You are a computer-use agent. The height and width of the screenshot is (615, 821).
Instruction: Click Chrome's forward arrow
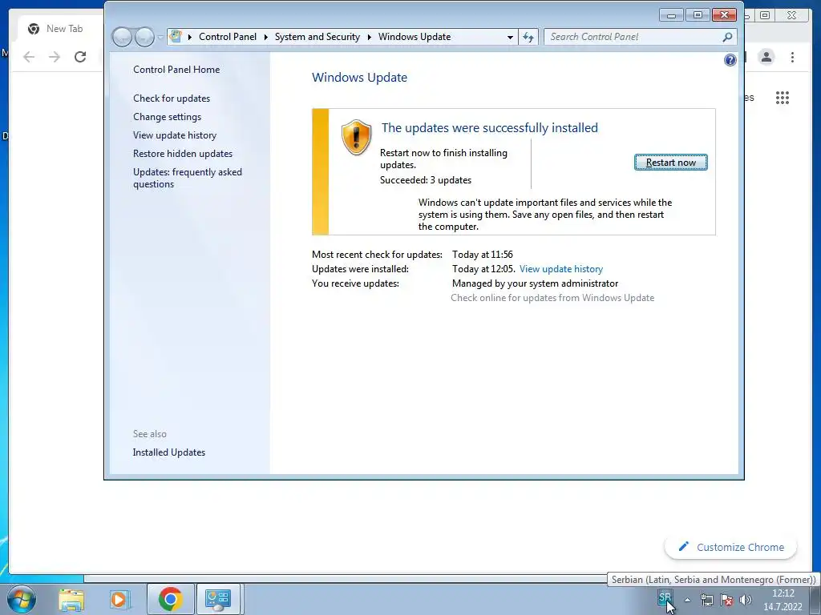55,57
